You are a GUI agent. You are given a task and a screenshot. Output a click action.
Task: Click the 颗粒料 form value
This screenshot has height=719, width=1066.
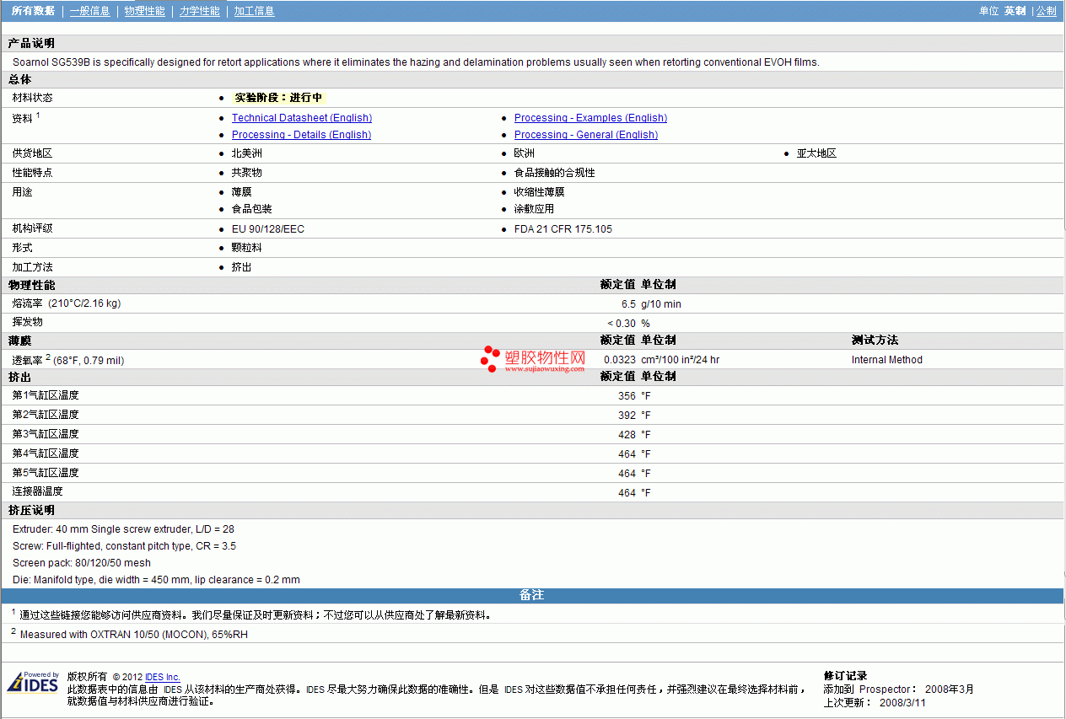247,248
